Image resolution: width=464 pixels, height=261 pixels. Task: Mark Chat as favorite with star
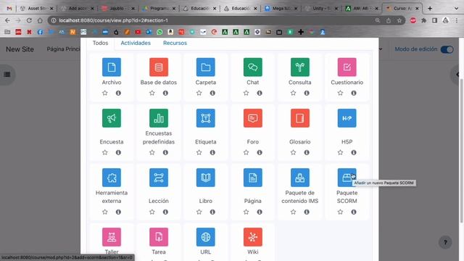point(246,93)
